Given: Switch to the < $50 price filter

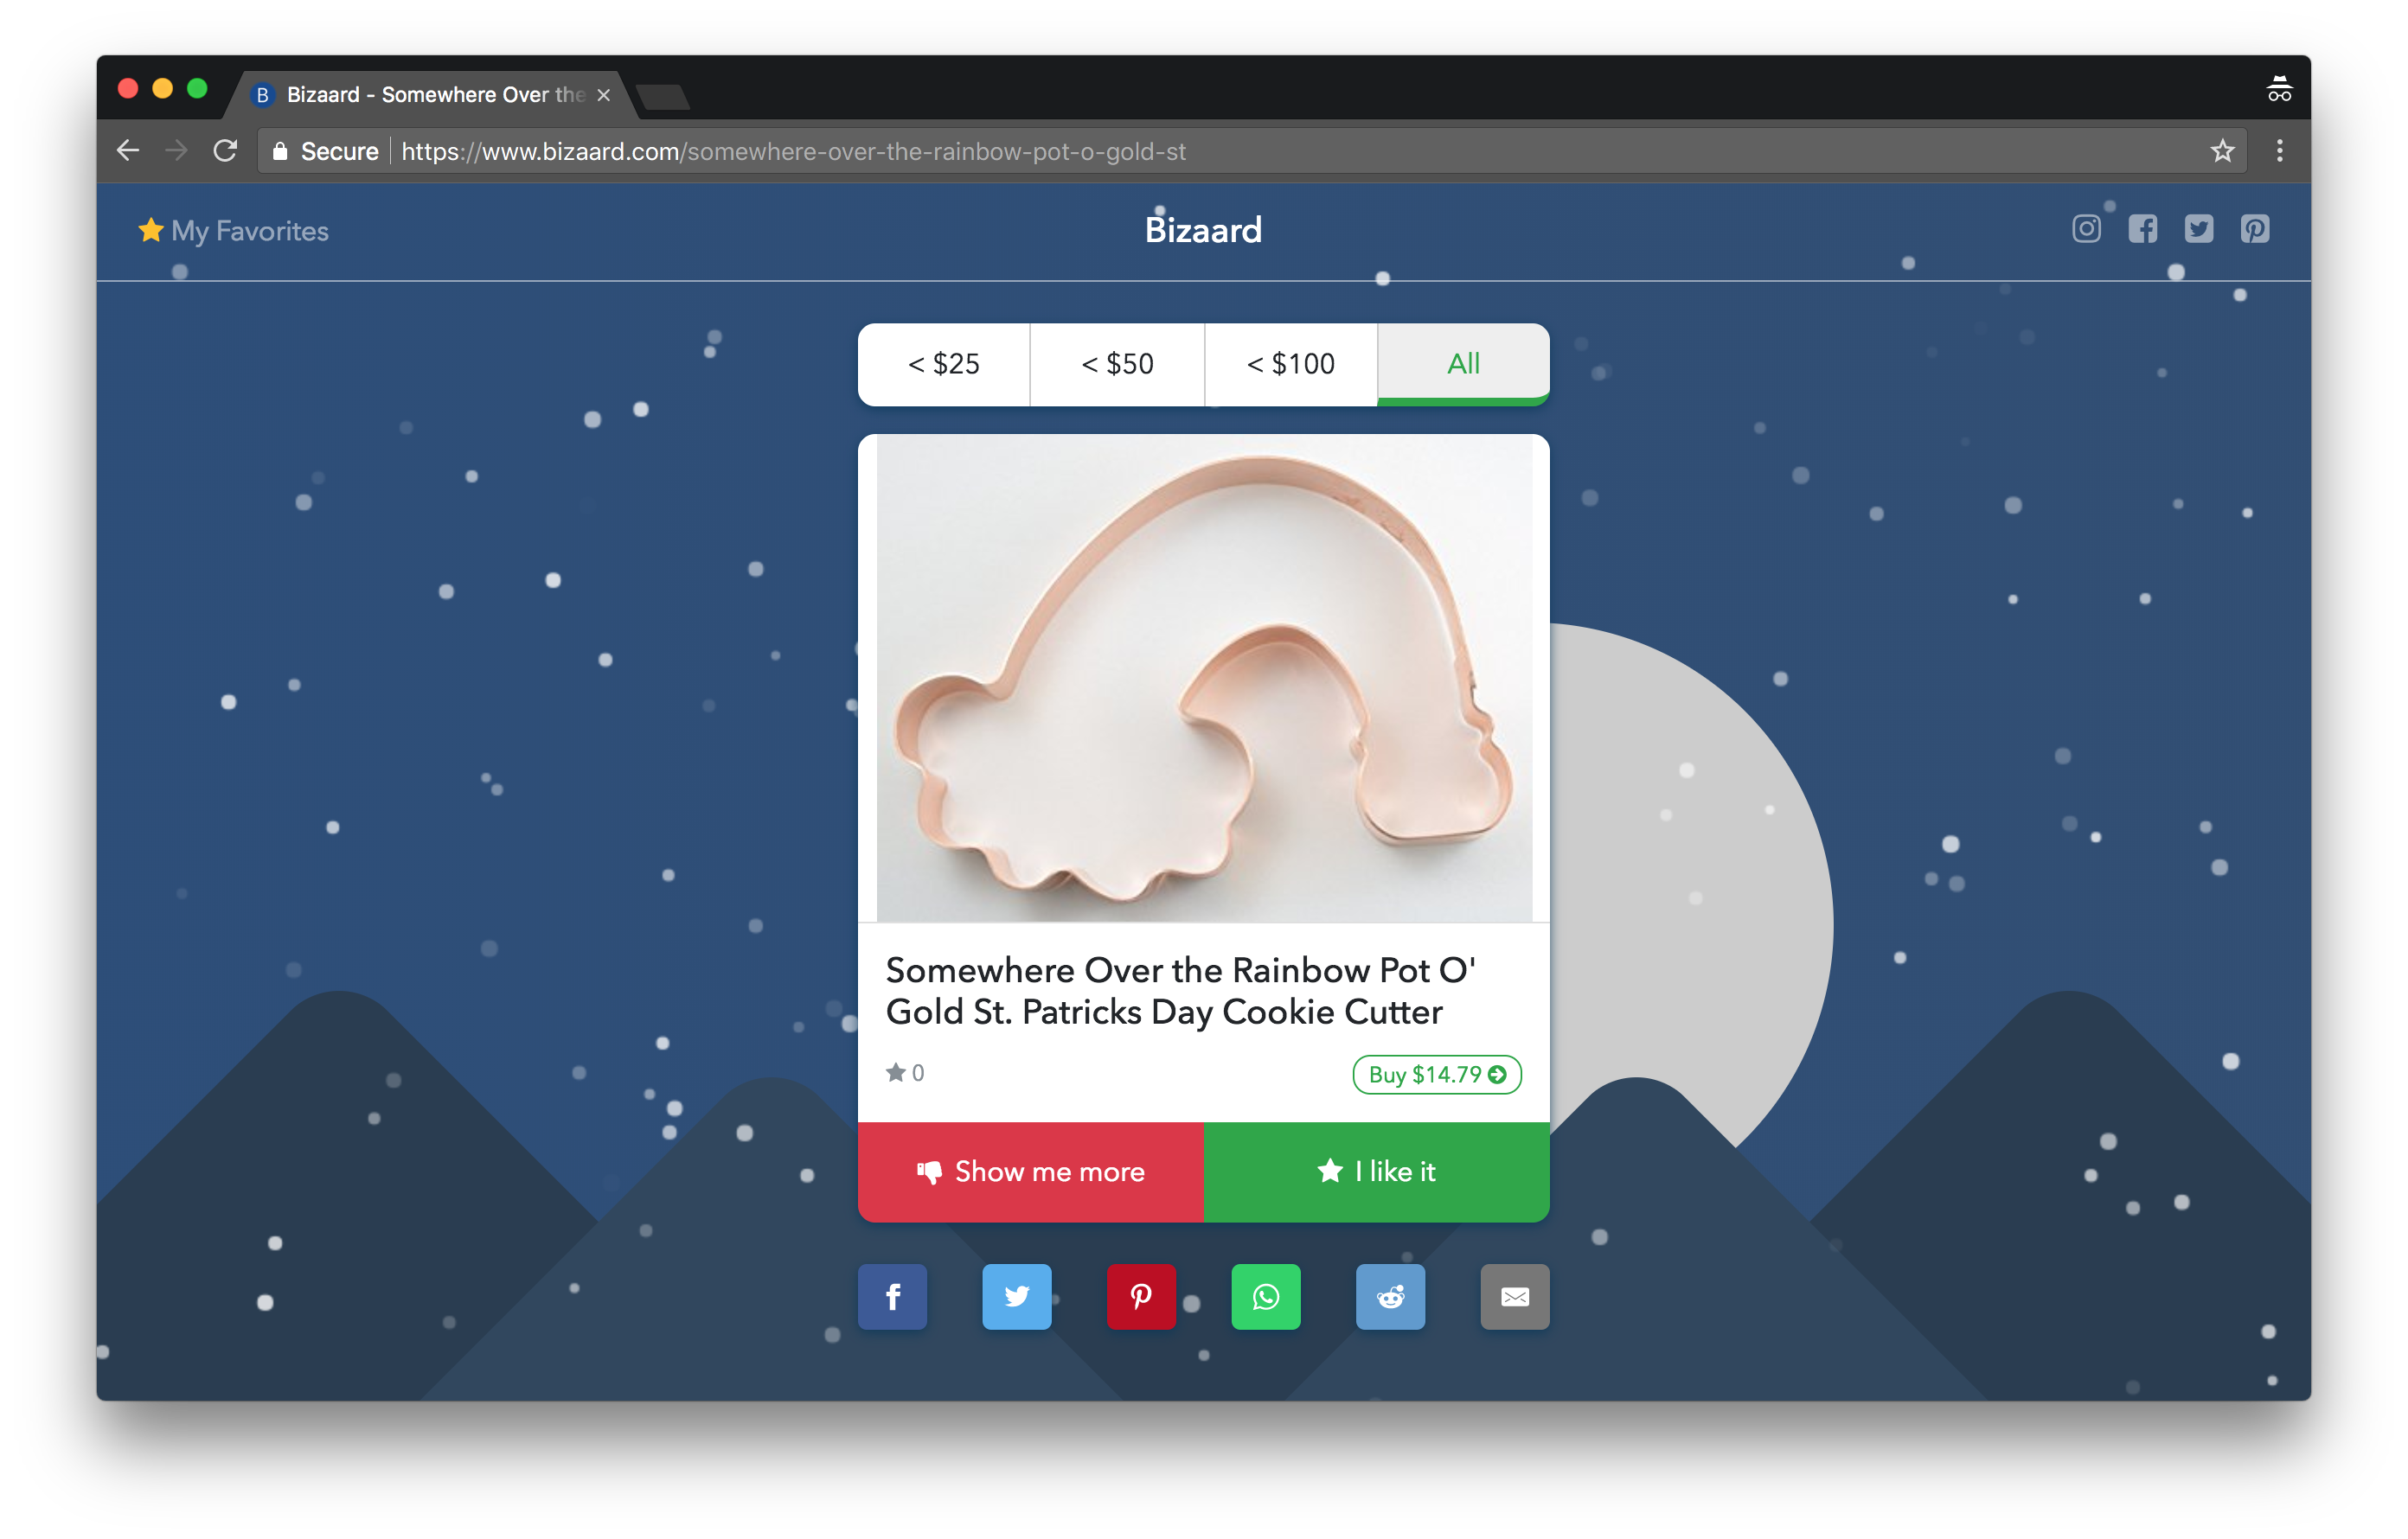Looking at the screenshot, I should (1117, 364).
